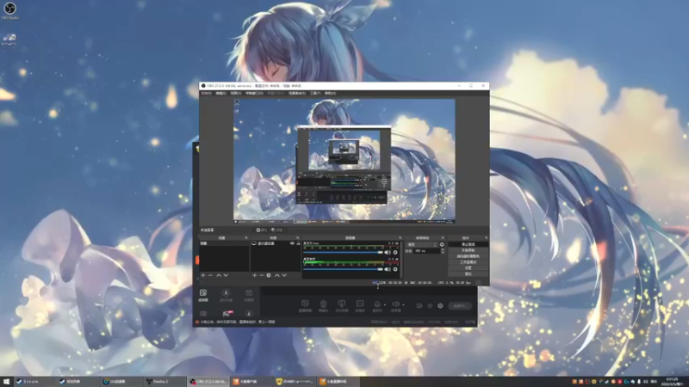689x387 pixels.
Task: Click the transition duration input field
Action: pyautogui.click(x=426, y=251)
